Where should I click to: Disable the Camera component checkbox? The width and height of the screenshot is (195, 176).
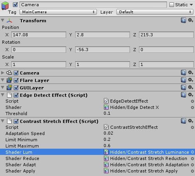tap(16, 73)
